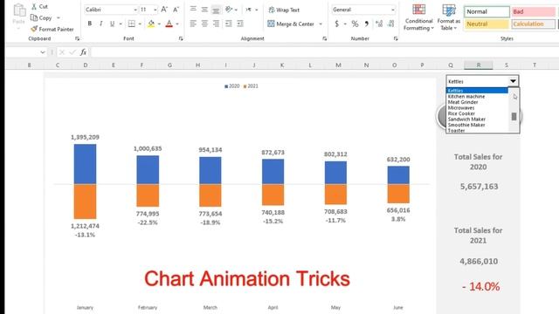Image resolution: width=559 pixels, height=314 pixels.
Task: Click into the formula bar
Action: [x=324, y=52]
